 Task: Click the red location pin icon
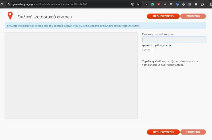[10, 16]
